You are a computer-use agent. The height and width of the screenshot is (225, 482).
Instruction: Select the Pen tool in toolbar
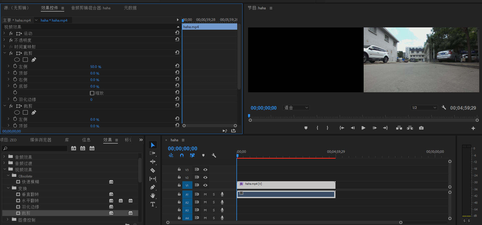pos(153,187)
